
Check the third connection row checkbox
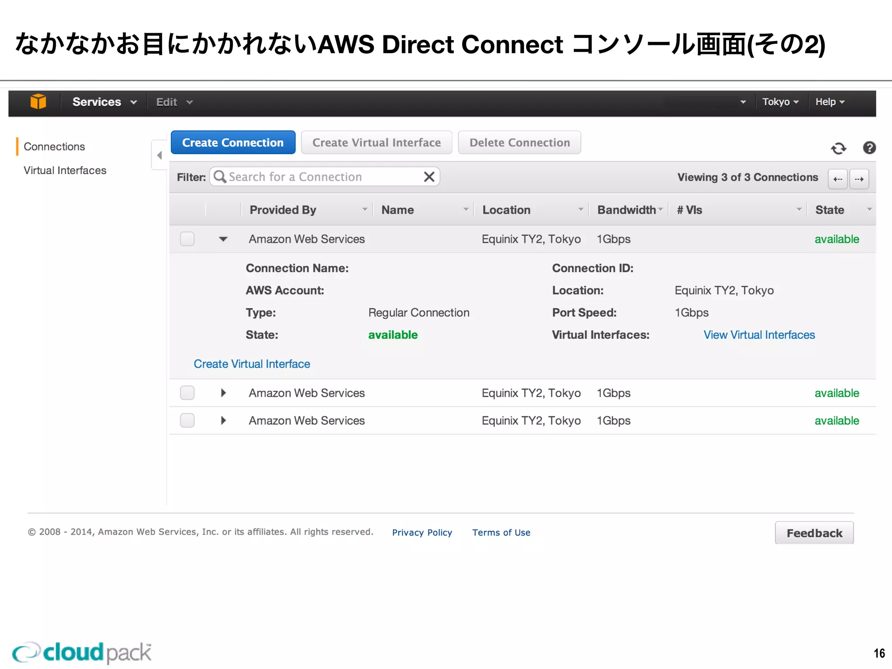[187, 420]
